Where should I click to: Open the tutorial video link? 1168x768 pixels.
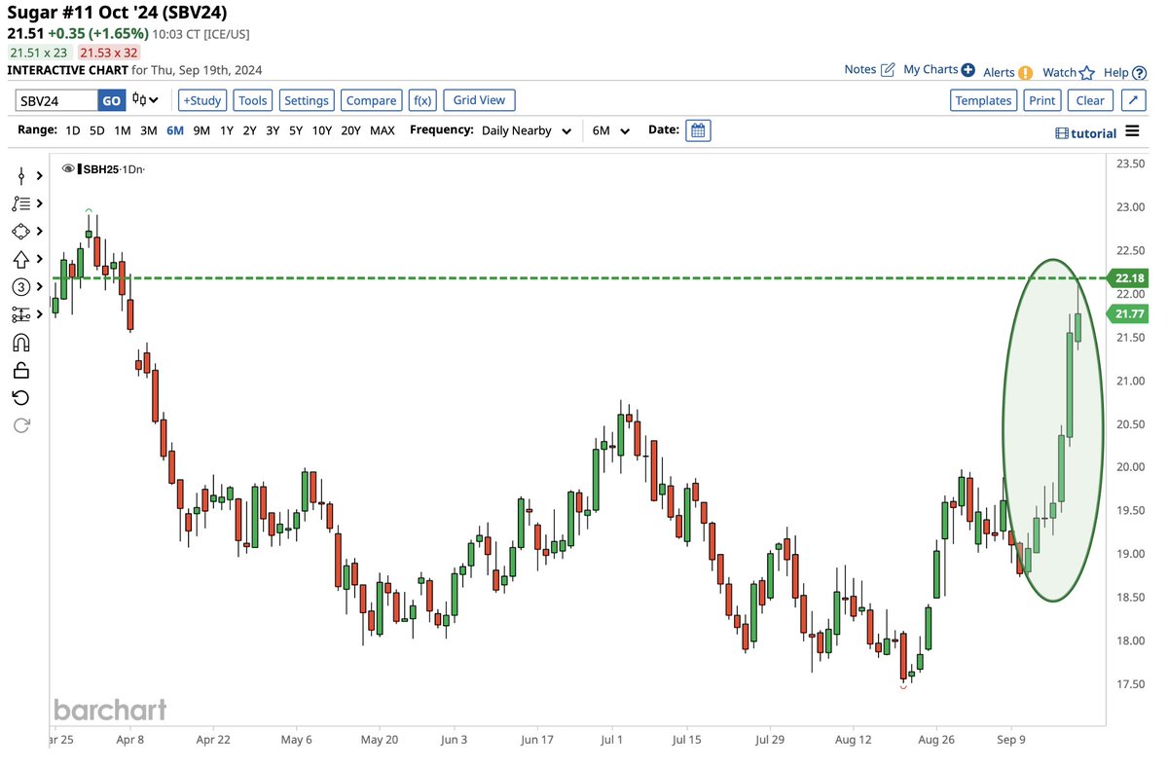point(1086,132)
